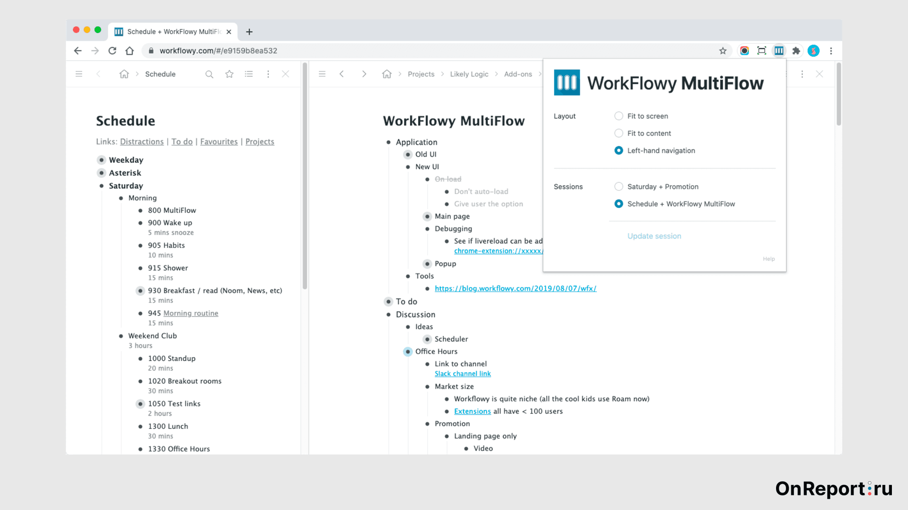The image size is (908, 510).
Task: Close the Schedule + WorkFlowy browser tab
Action: pyautogui.click(x=229, y=32)
